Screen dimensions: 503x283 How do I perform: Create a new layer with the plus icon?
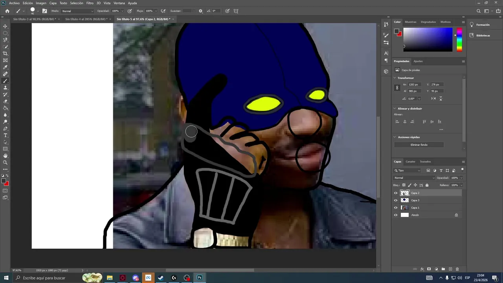[x=450, y=269]
